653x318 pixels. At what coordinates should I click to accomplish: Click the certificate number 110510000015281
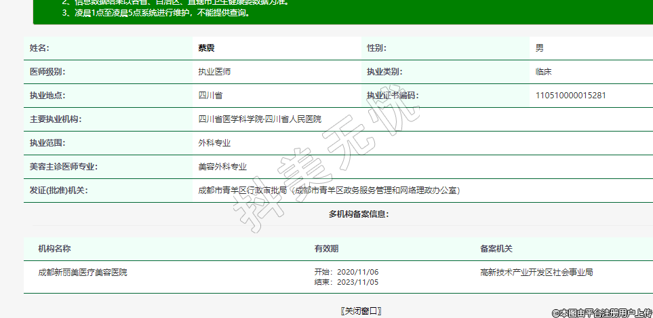[570, 96]
